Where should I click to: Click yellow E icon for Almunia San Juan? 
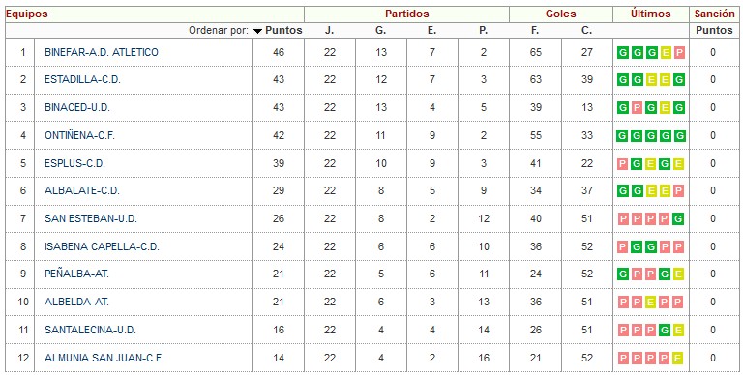[677, 359]
